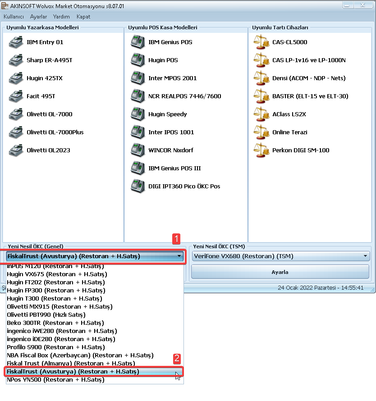
Task: Choose Profilo S900 (Restoran + H.Satış) option
Action: (x=95, y=347)
